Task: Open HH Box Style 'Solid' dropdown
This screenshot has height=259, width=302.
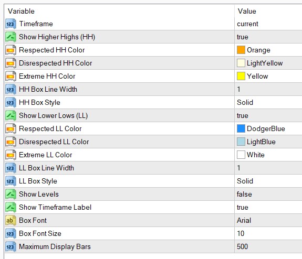Action: point(268,102)
